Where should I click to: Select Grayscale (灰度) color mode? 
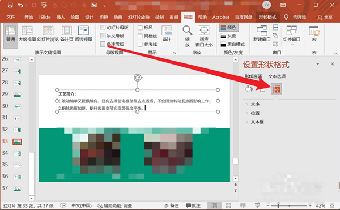[x=228, y=36]
